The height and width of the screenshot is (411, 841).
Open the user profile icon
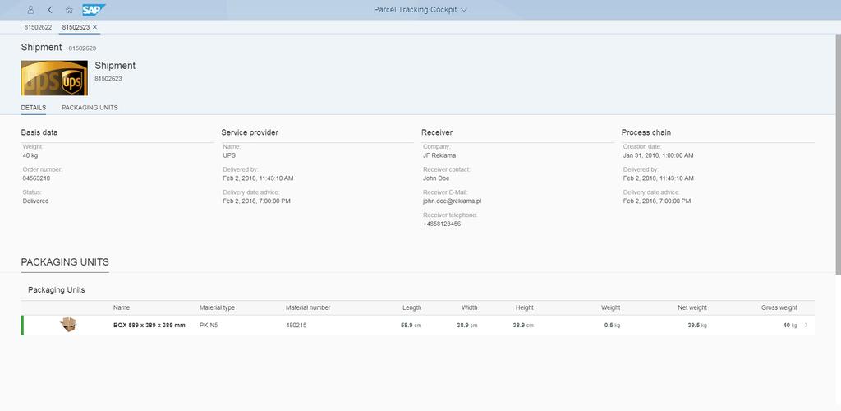pos(30,10)
